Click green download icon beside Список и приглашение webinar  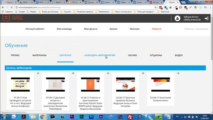[108, 73]
